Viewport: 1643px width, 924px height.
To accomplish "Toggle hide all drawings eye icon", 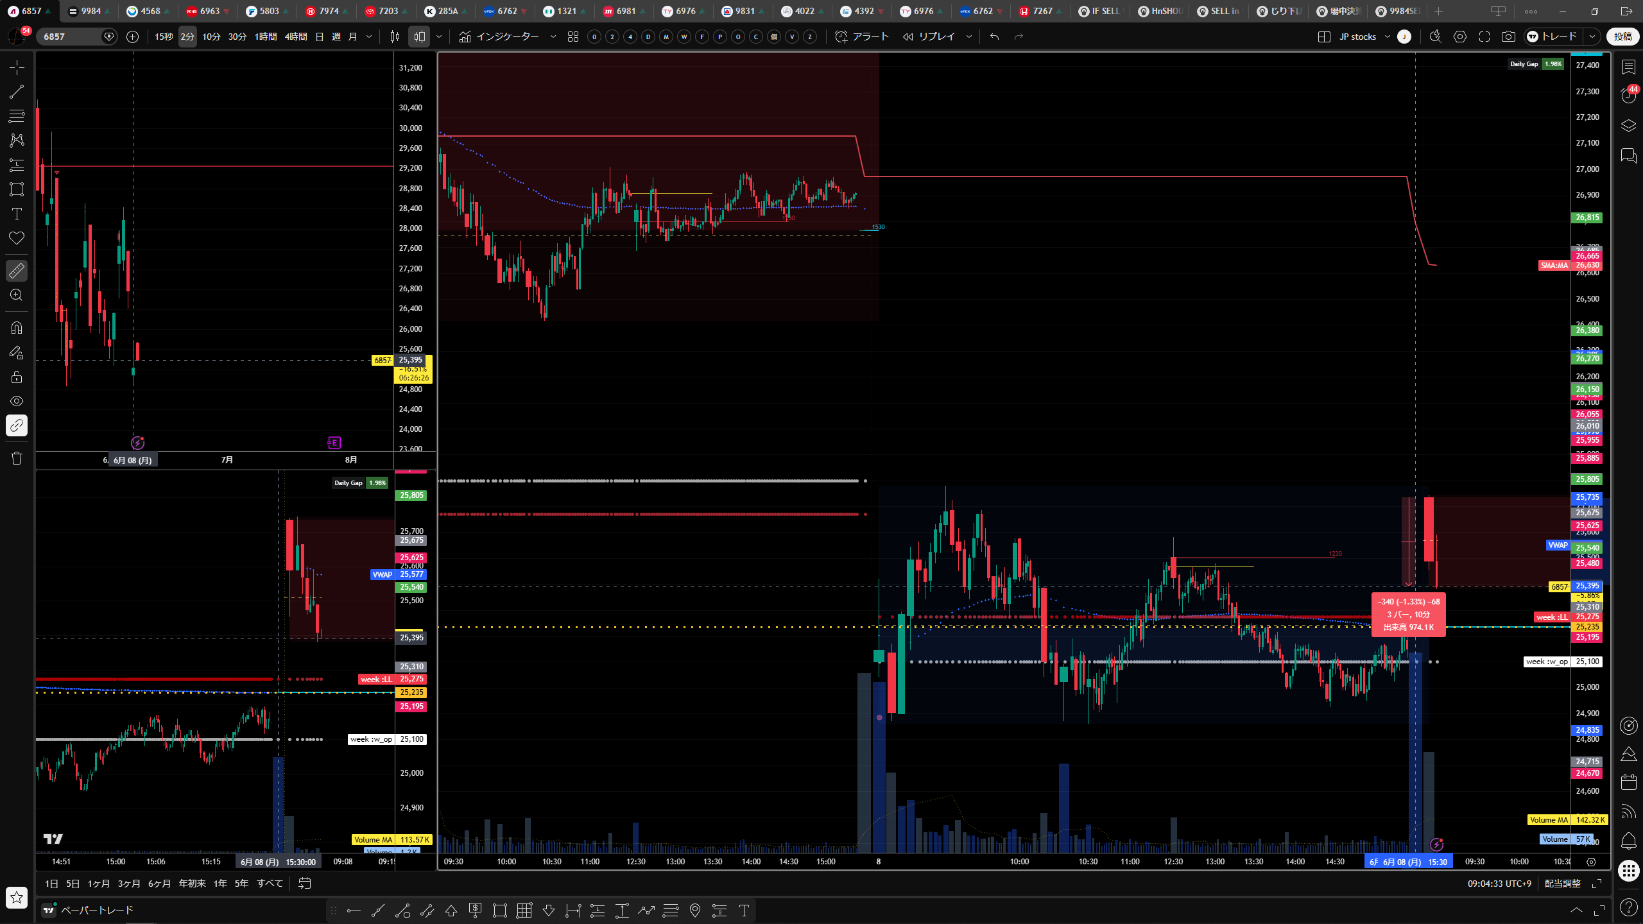I will 17,401.
